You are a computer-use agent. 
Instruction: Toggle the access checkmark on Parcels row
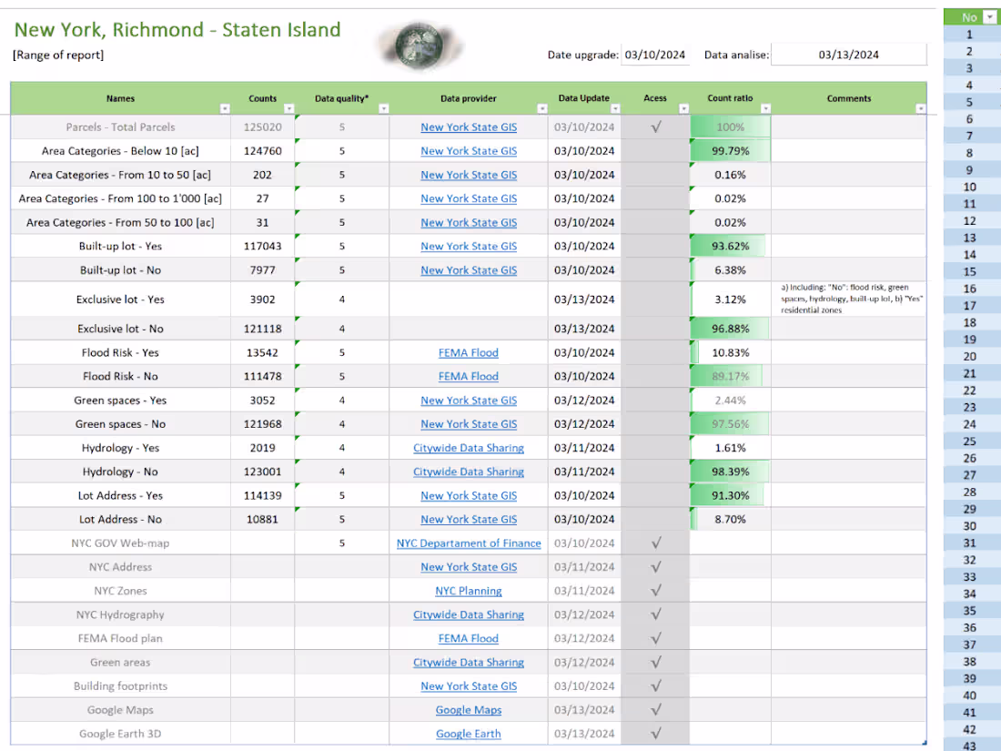tap(656, 127)
